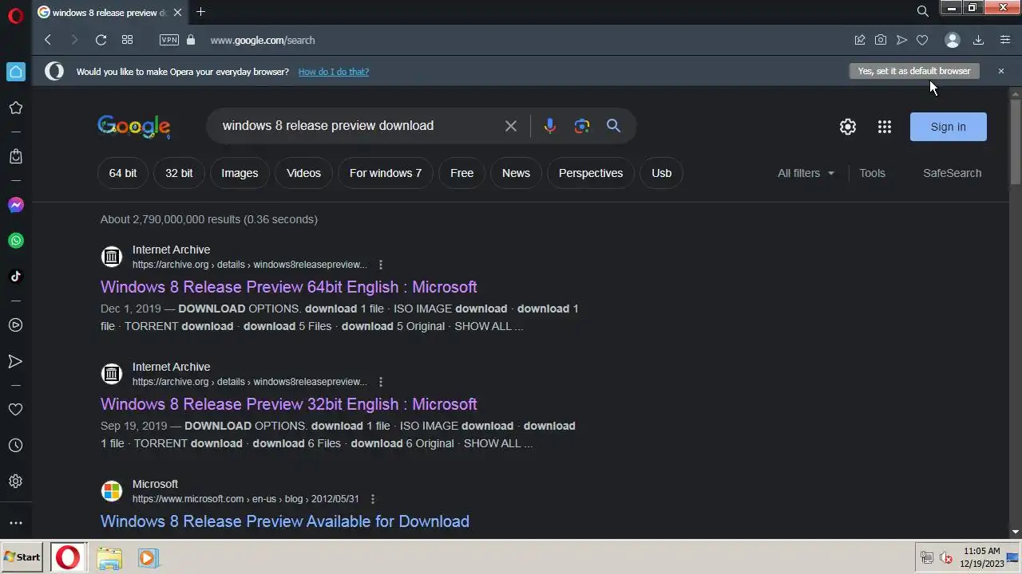Take a snapshot with camera icon
The image size is (1022, 574).
[881, 40]
